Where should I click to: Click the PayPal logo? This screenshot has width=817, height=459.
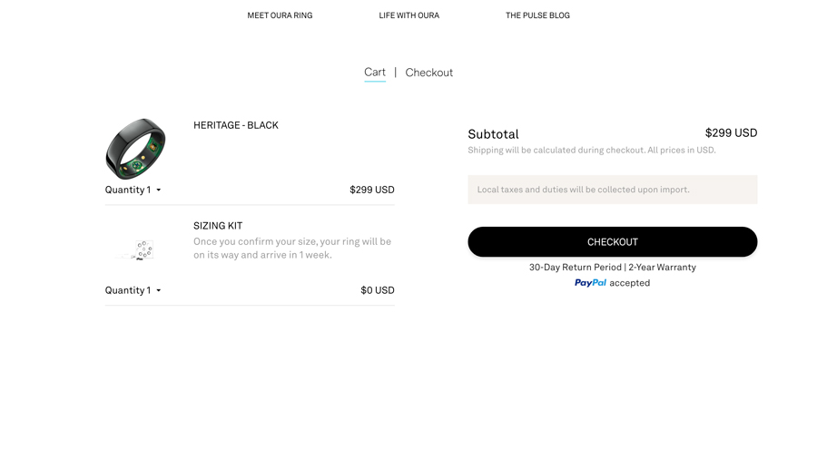(590, 283)
